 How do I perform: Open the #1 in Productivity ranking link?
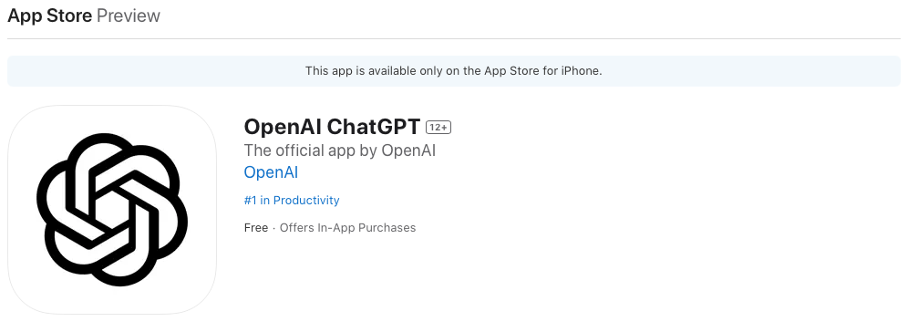tap(292, 201)
